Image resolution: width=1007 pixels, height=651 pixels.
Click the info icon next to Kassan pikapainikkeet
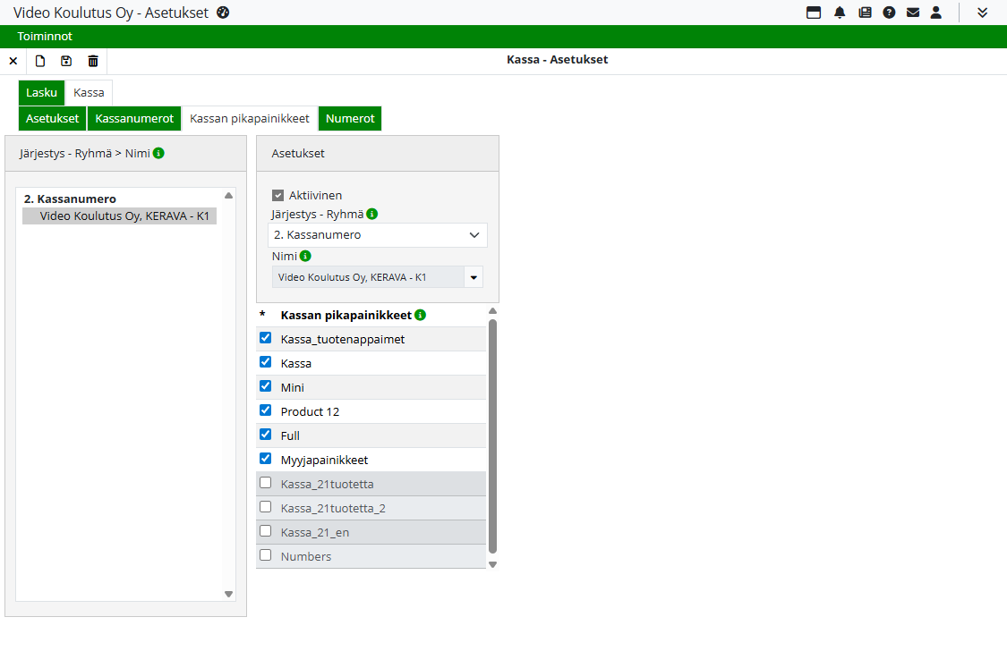point(421,316)
